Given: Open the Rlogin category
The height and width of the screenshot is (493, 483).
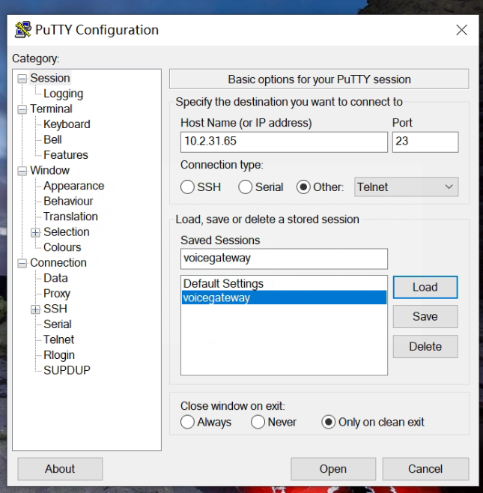Looking at the screenshot, I should pos(59,355).
